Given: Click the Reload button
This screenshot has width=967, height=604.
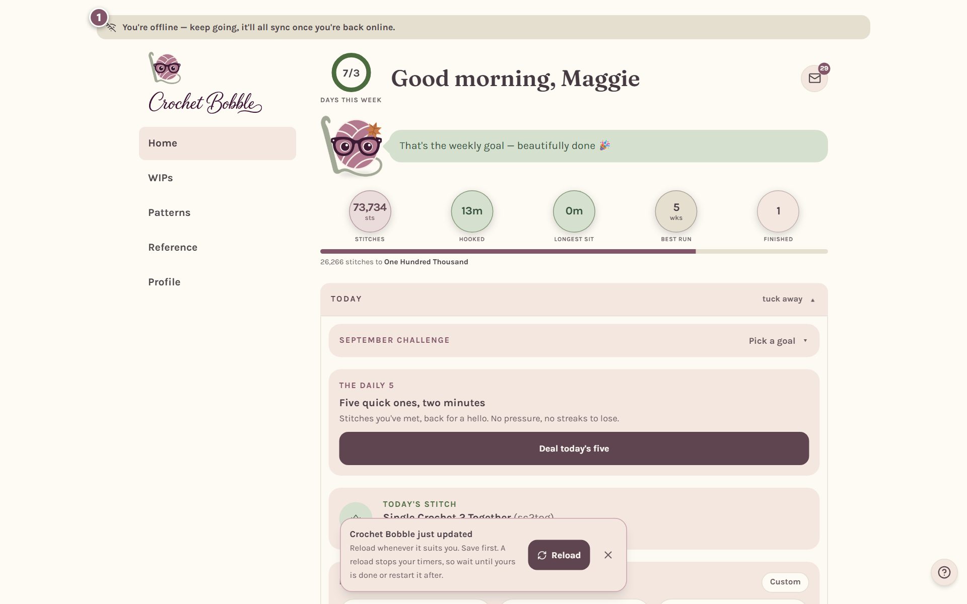Looking at the screenshot, I should (x=559, y=555).
